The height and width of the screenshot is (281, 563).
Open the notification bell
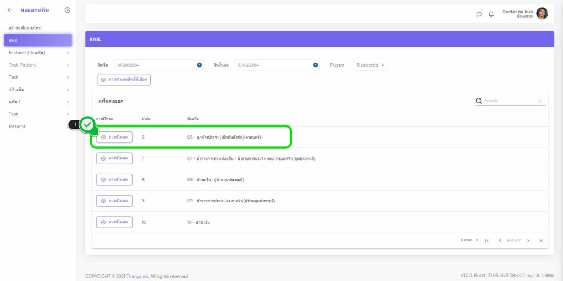pos(491,14)
